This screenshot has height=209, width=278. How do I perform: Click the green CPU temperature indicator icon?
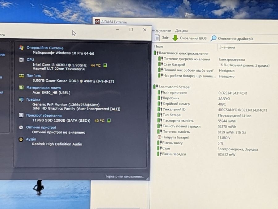pos(105,65)
